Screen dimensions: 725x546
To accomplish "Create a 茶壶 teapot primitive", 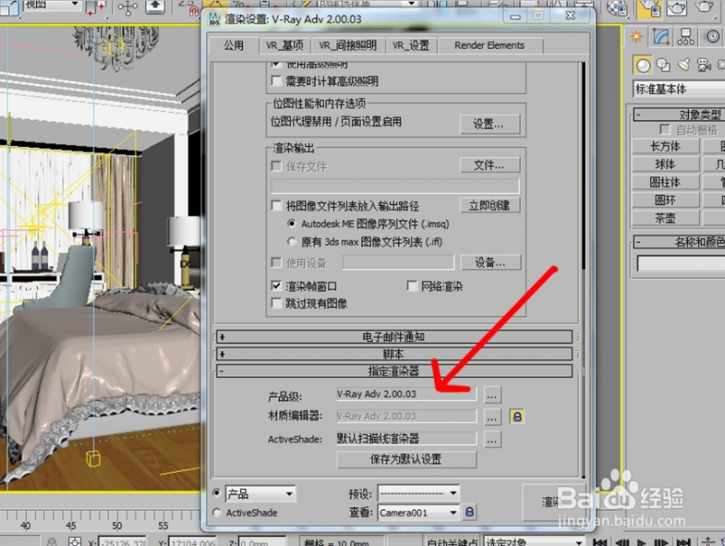I will [665, 218].
